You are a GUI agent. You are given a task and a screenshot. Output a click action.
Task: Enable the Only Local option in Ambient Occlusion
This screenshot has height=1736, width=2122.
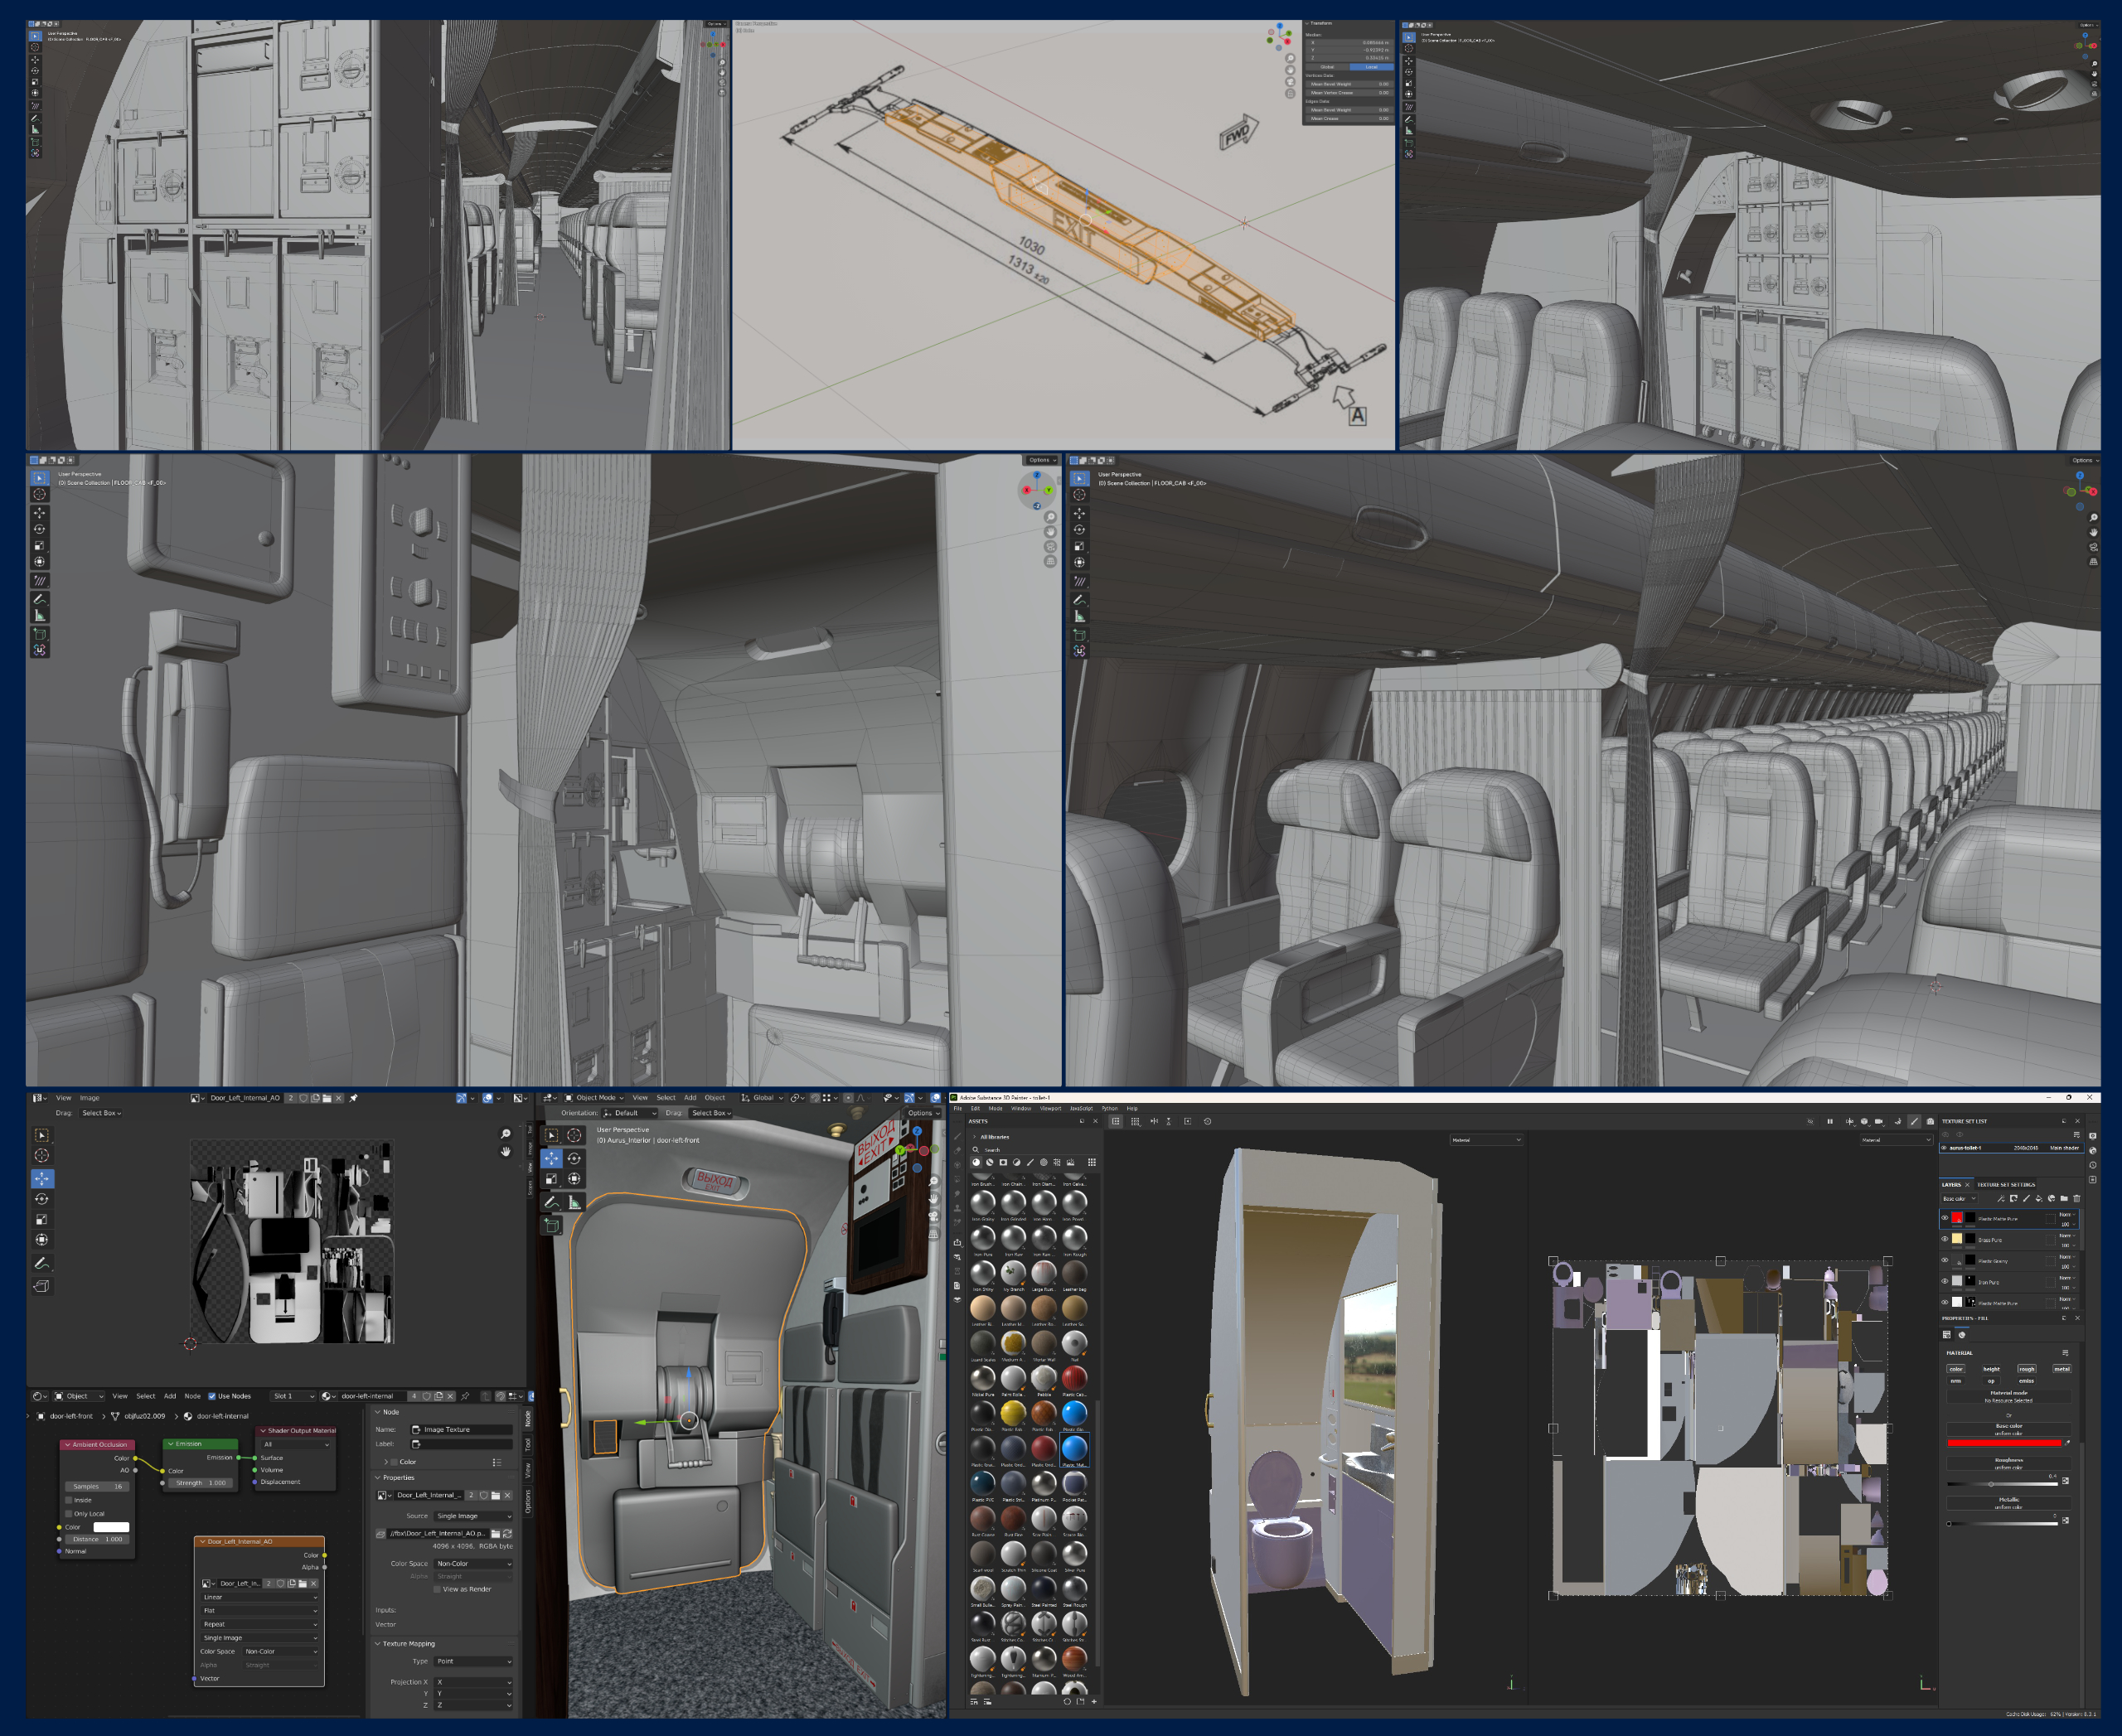click(68, 1513)
